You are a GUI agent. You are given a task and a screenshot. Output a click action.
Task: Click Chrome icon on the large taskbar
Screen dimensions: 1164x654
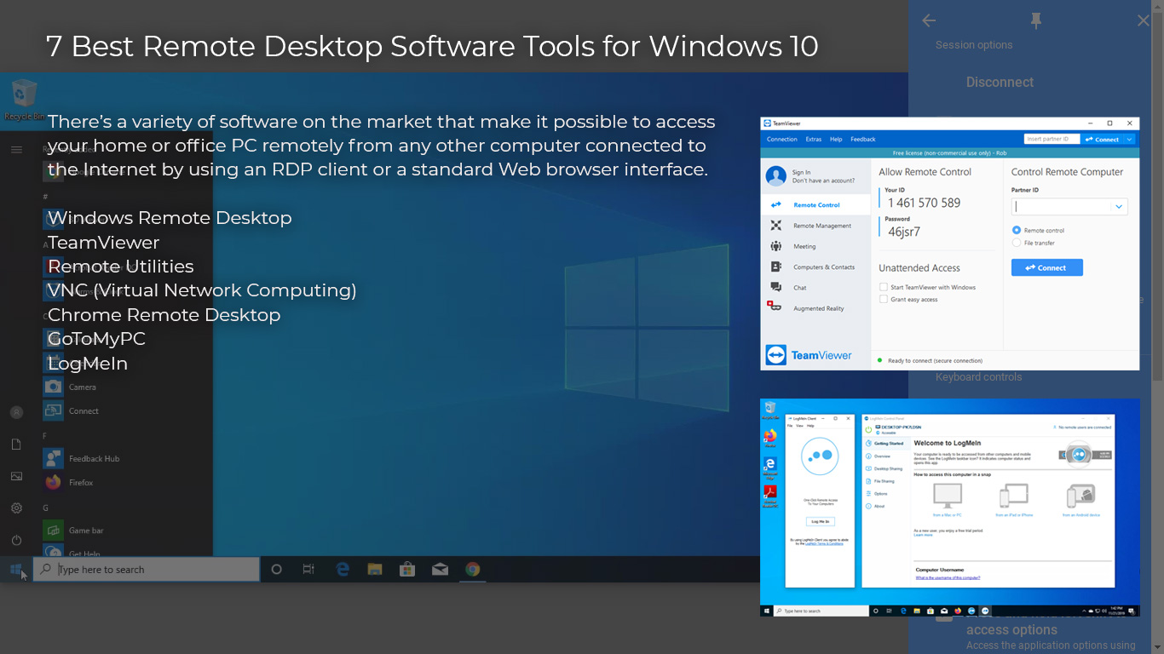(472, 570)
